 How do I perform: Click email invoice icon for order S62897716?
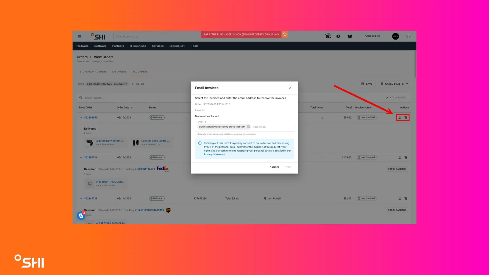(x=400, y=157)
